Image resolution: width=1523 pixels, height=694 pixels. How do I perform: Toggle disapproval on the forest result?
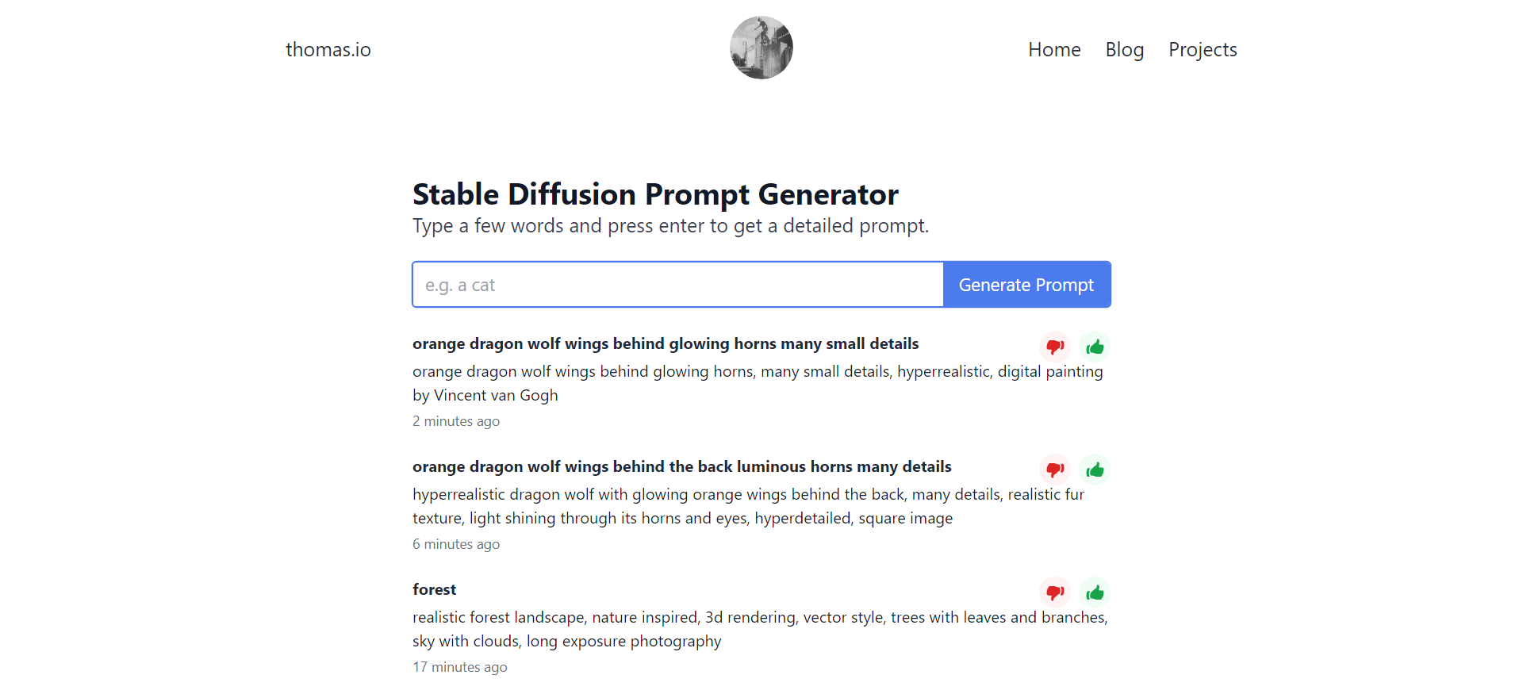click(x=1055, y=592)
